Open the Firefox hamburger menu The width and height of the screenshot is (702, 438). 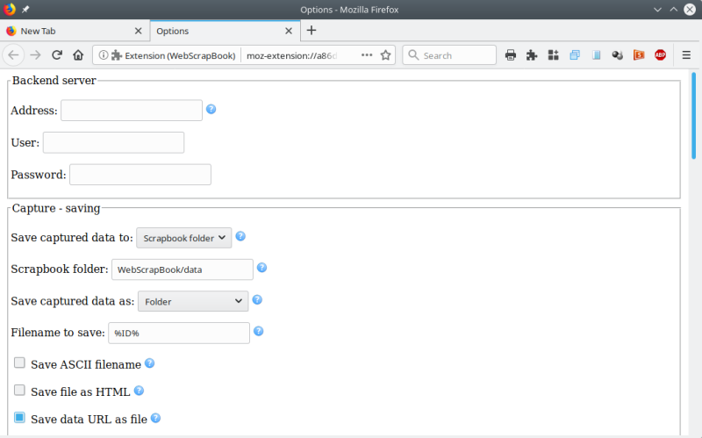[686, 55]
